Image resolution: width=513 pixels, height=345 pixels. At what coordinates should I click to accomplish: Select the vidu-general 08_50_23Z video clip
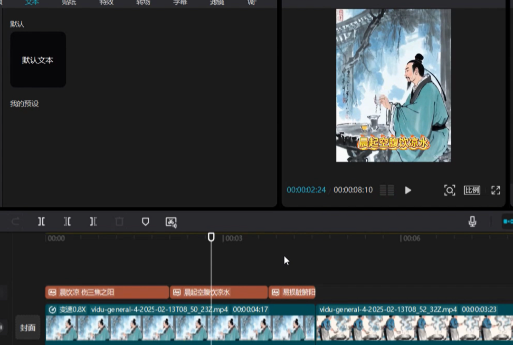[x=180, y=324]
